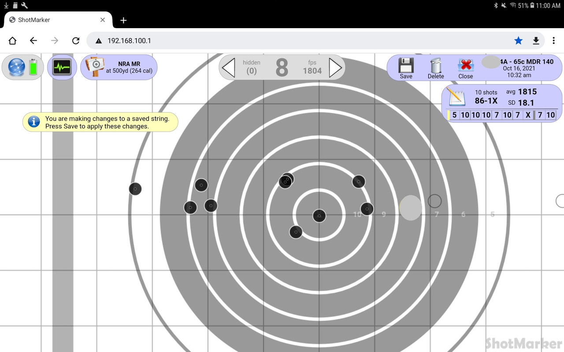Select the light gray highlighted shot marker

[411, 208]
